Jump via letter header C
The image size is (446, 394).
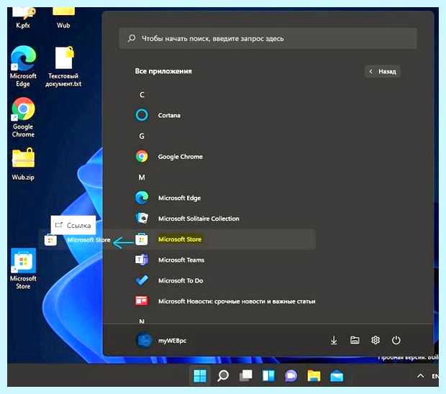pyautogui.click(x=142, y=94)
